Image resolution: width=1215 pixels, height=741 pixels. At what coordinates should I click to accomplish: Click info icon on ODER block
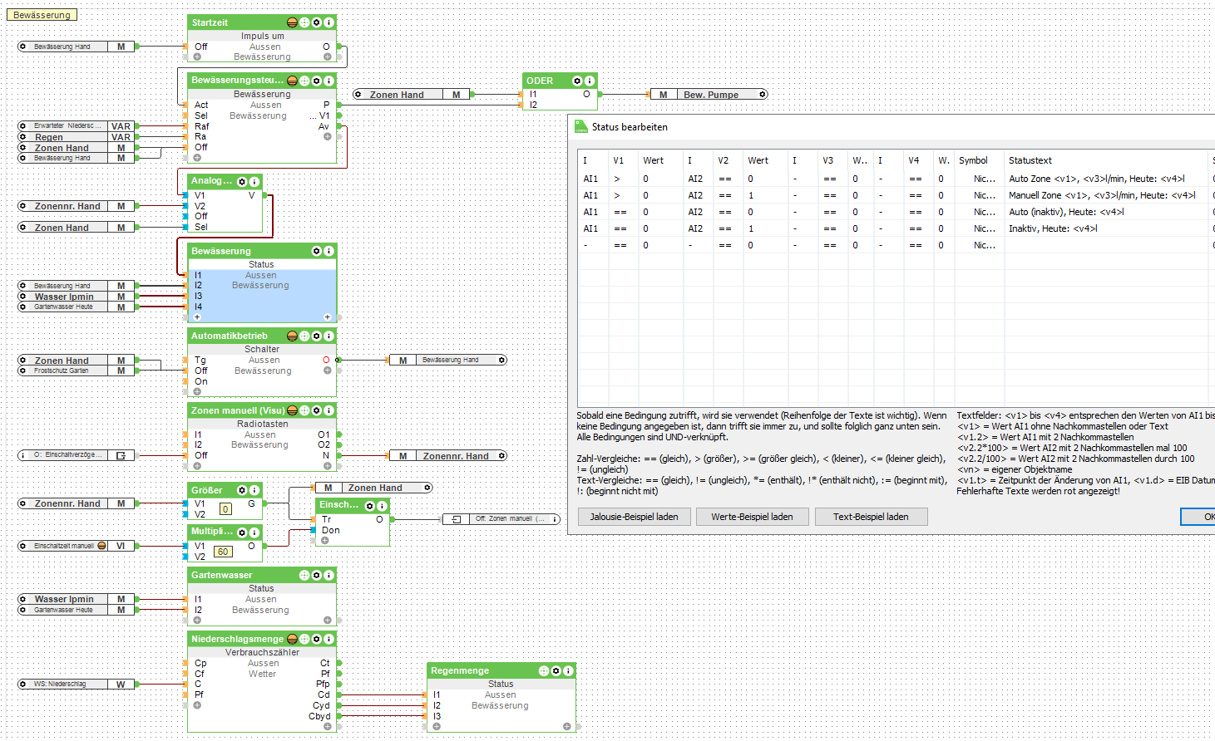(590, 81)
